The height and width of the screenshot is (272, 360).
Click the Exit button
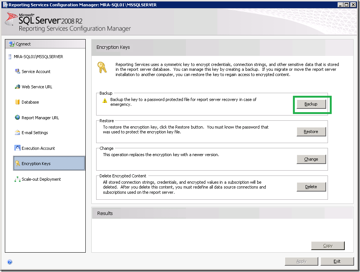337,261
